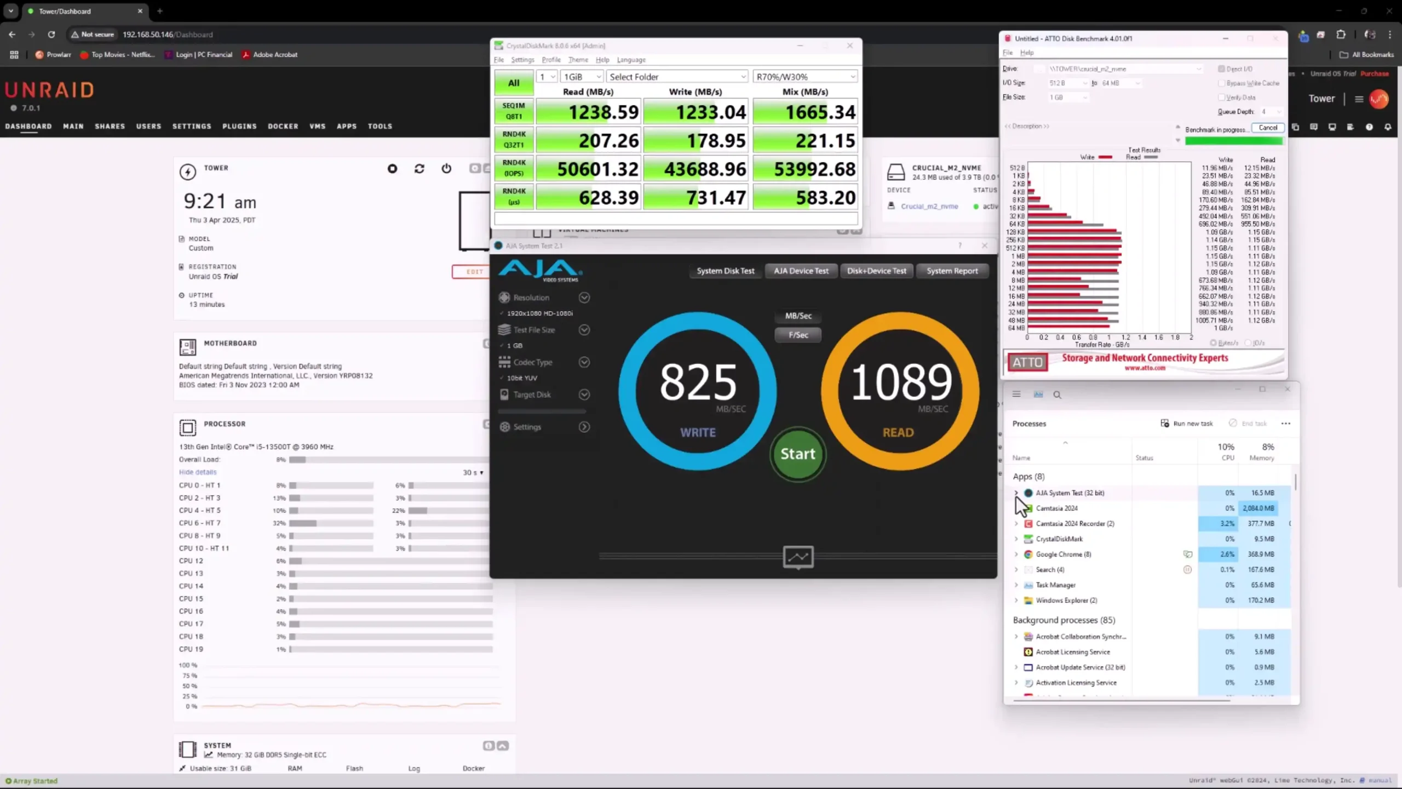Open Chrome extensions puzzle icon

tap(1341, 35)
